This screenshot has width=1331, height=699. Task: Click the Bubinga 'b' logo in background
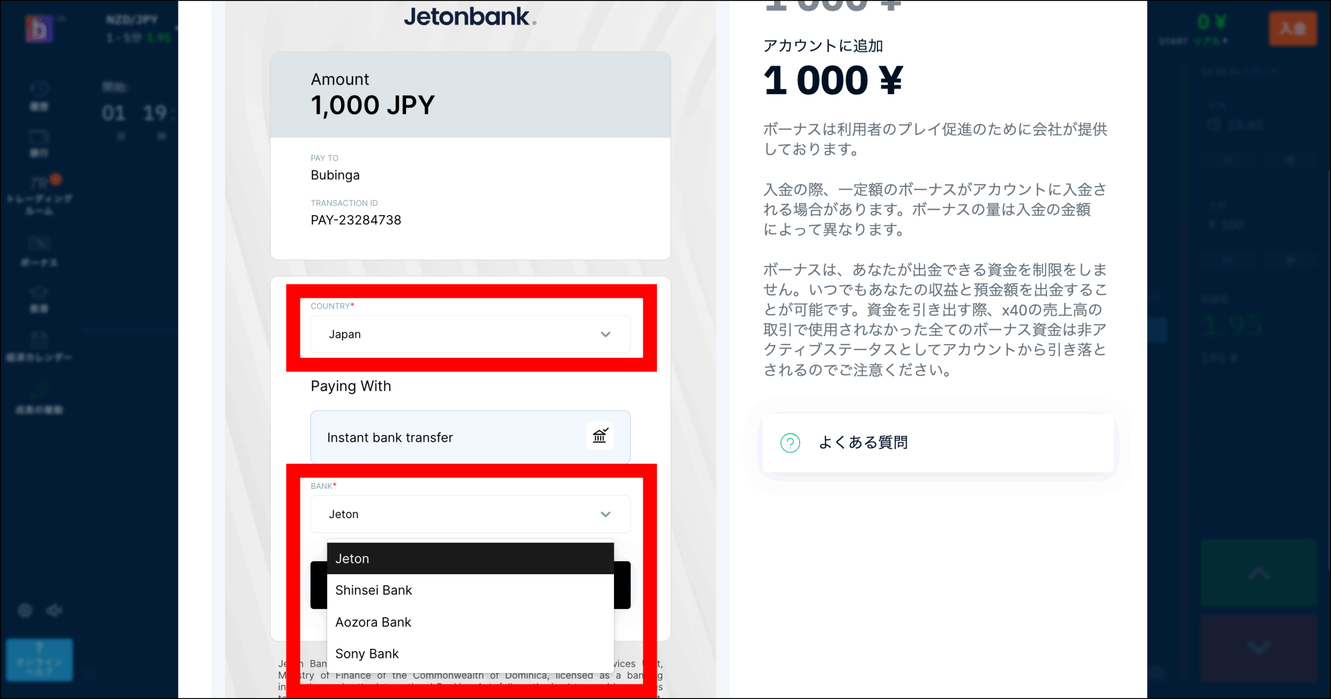39,28
